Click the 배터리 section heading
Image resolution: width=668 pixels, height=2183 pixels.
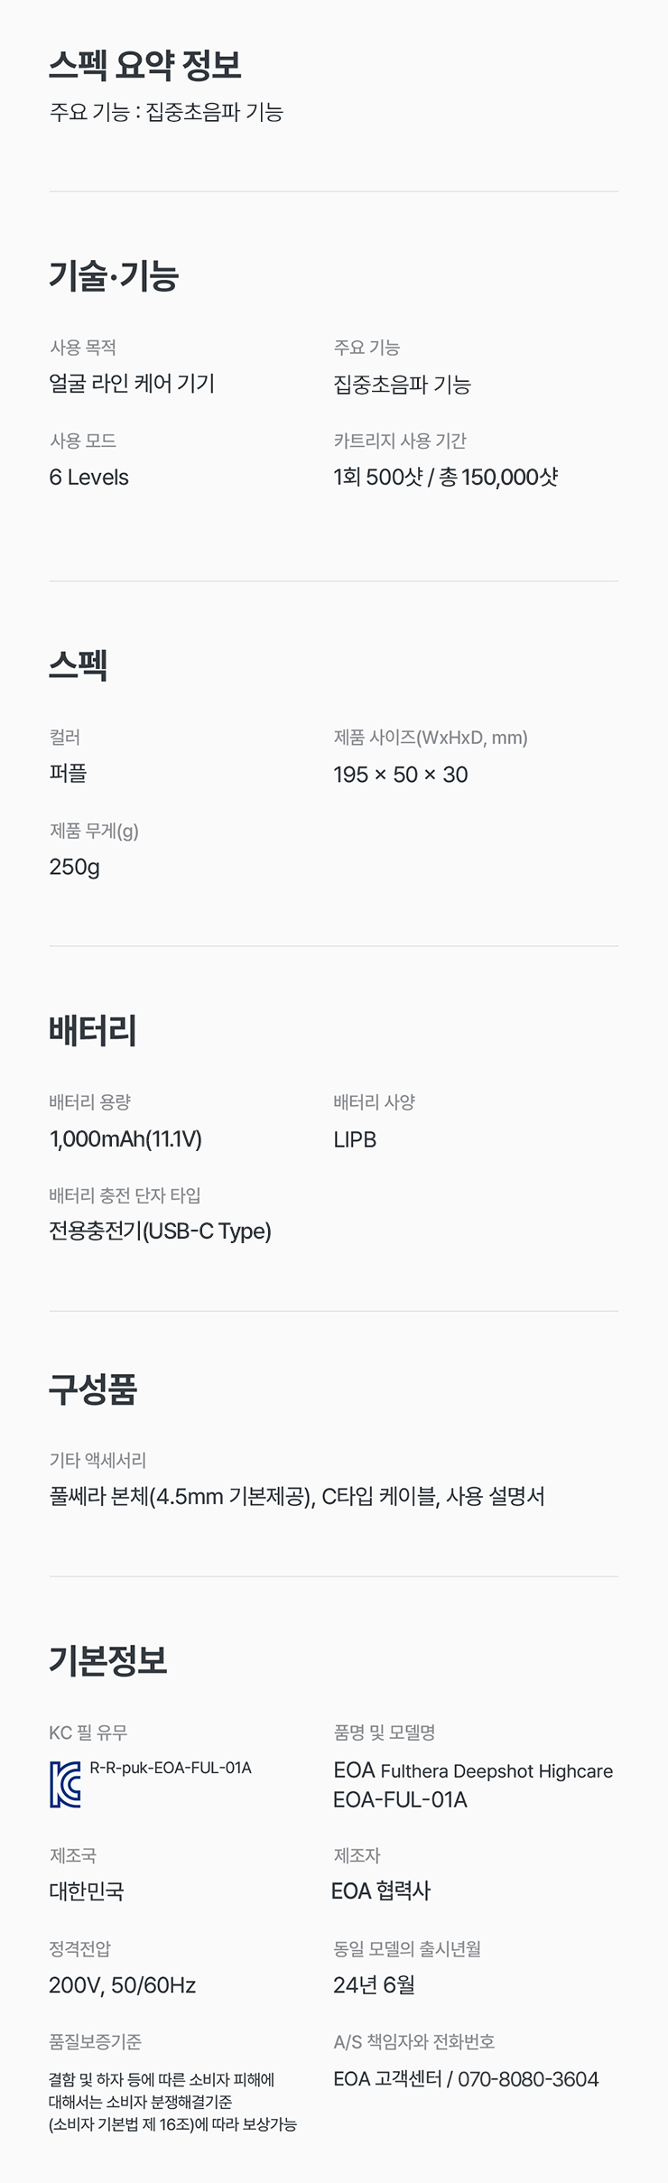pos(93,1031)
